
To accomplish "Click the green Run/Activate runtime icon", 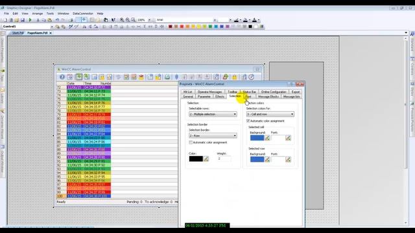I will pyautogui.click(x=30, y=20).
